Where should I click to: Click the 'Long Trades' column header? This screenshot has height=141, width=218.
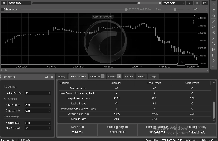154,83
